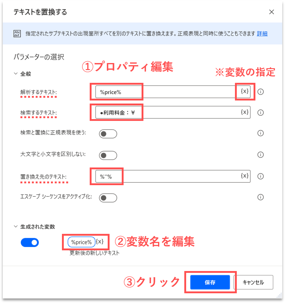Screen dimensions: 285x303
Task: Enable 検索と置換に正規表現を使う toggle
Action: coord(108,134)
